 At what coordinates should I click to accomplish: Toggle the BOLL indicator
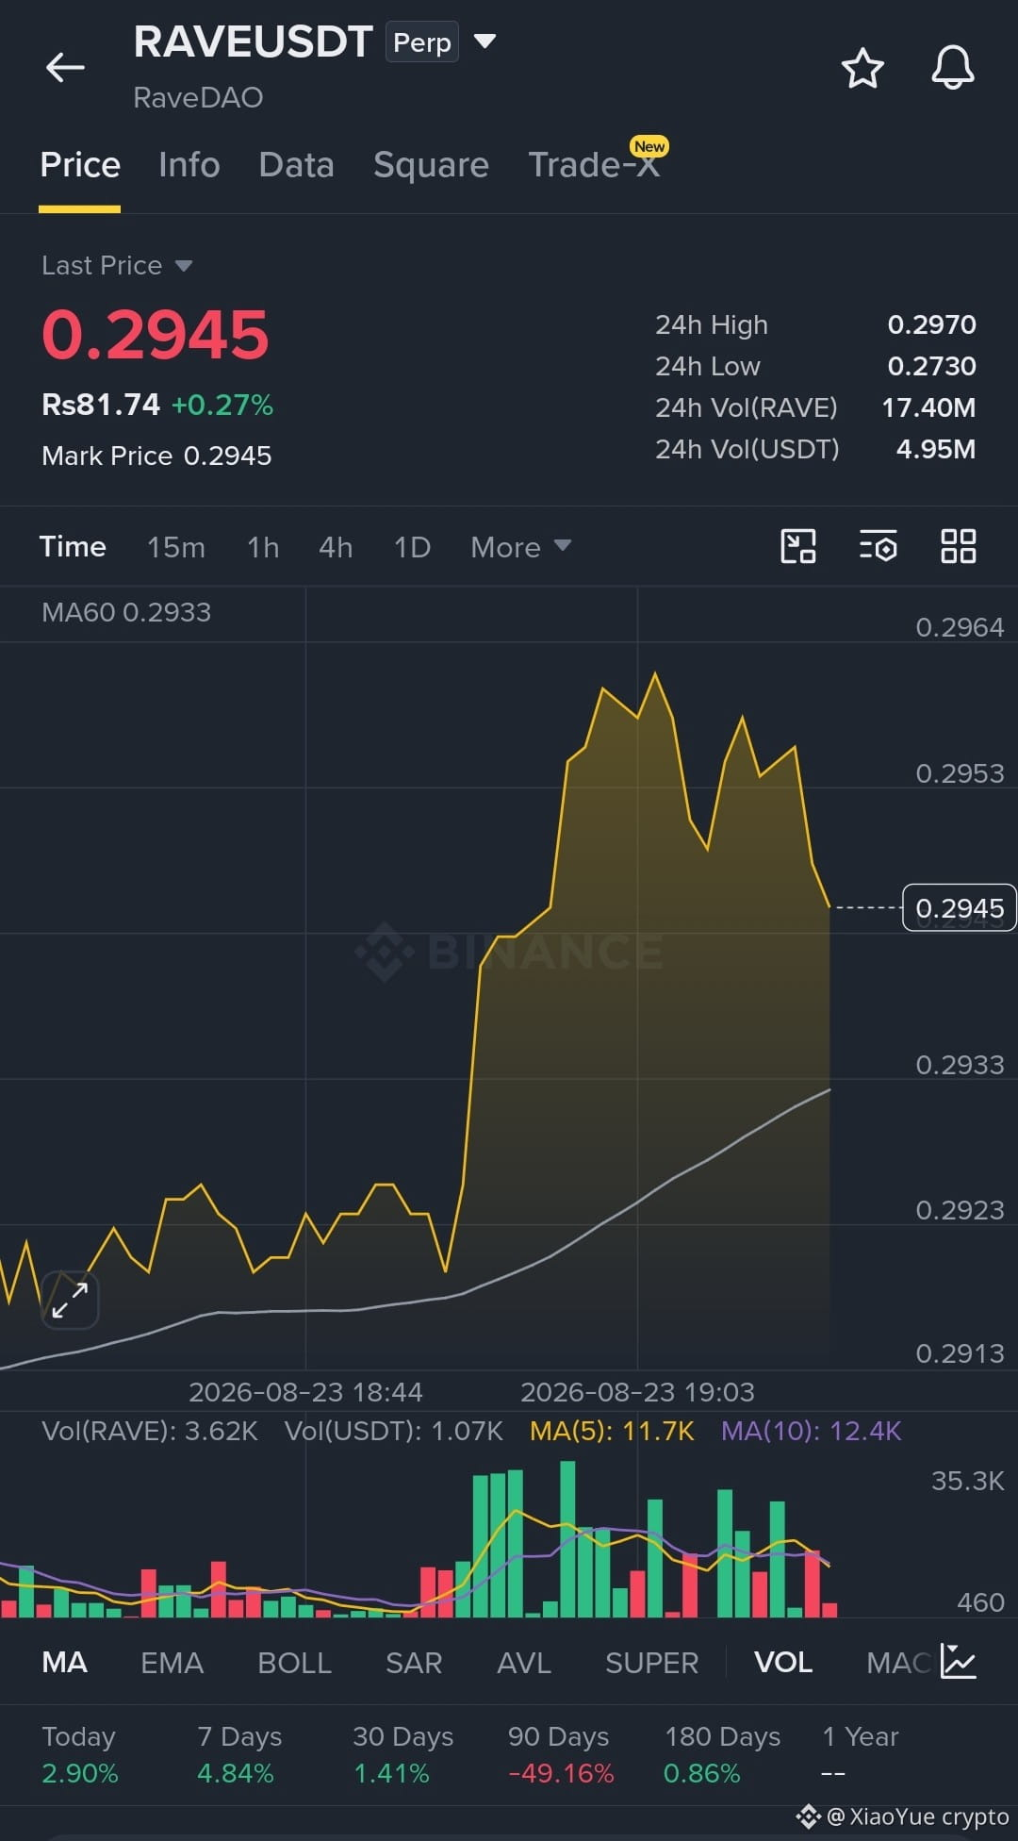pos(294,1662)
